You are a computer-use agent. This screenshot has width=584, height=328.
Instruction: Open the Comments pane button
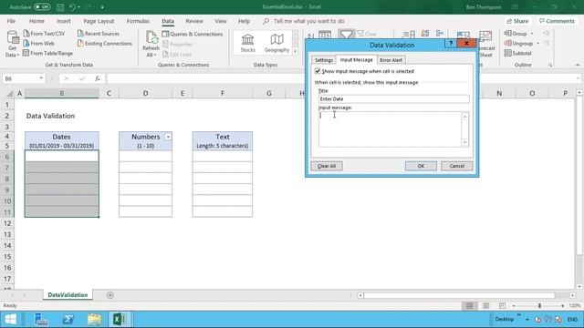pyautogui.click(x=557, y=21)
